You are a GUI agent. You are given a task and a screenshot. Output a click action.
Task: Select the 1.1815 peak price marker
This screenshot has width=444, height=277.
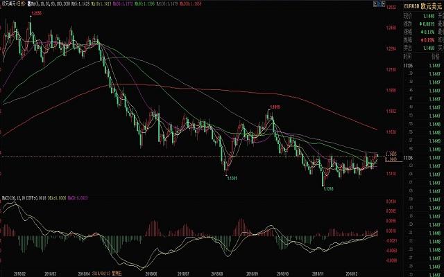point(274,107)
